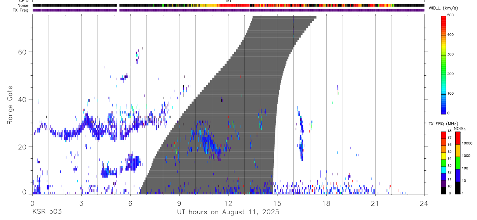Click the "KSR b03" radar label

[x=46, y=212]
